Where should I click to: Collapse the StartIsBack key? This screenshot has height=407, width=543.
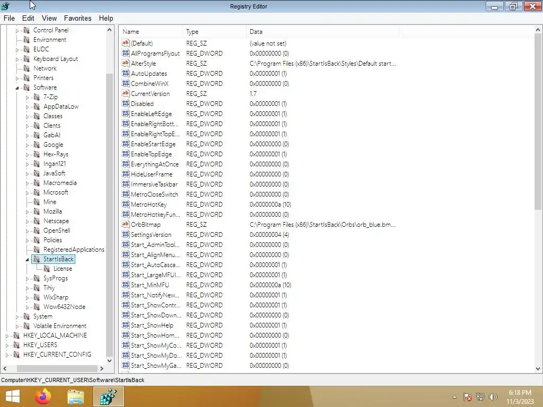click(27, 260)
